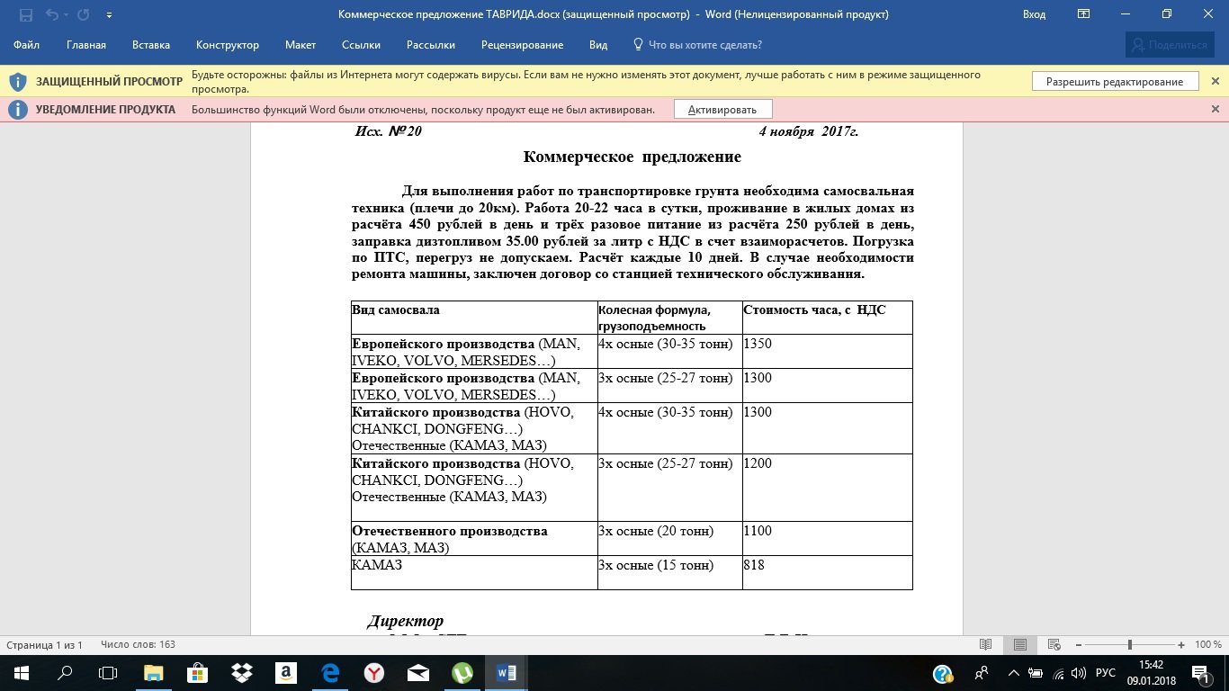This screenshot has width=1229, height=691.
Task: Select the Print Layout view icon
Action: (x=1020, y=645)
